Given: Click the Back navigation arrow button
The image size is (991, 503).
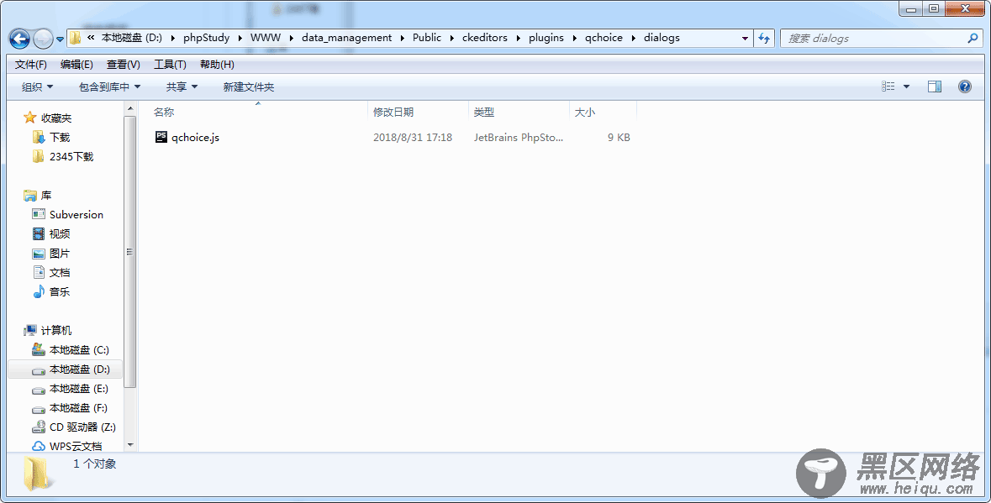Looking at the screenshot, I should click(19, 39).
